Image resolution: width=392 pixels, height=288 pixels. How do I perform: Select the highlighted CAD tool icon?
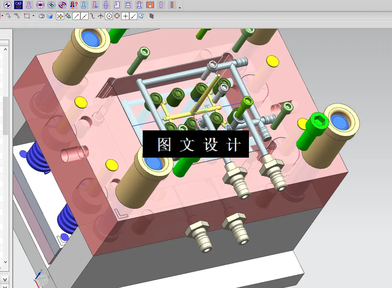click(18, 5)
